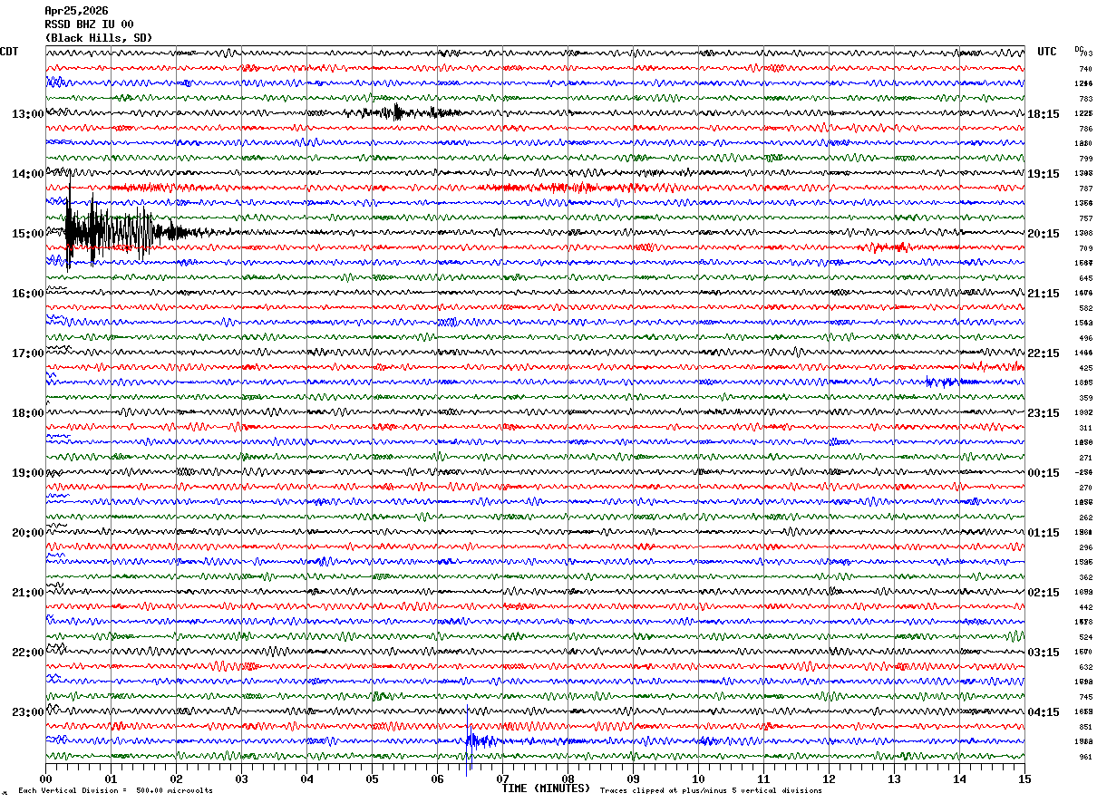The width and height of the screenshot is (1097, 803).
Task: Click the (Black Hills, SD) location label
Action: (x=99, y=38)
